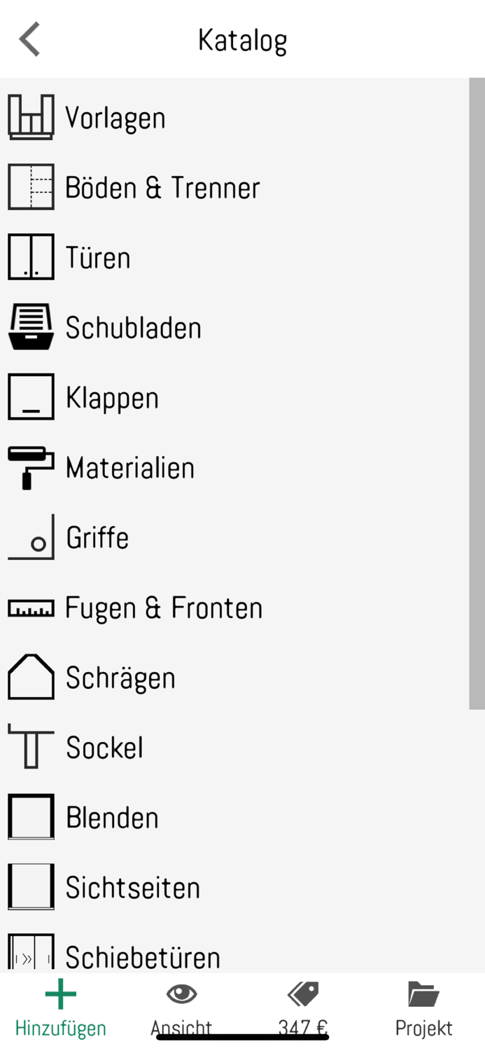Select the Sichtseiten visible sides icon
The height and width of the screenshot is (1051, 485).
point(31,887)
